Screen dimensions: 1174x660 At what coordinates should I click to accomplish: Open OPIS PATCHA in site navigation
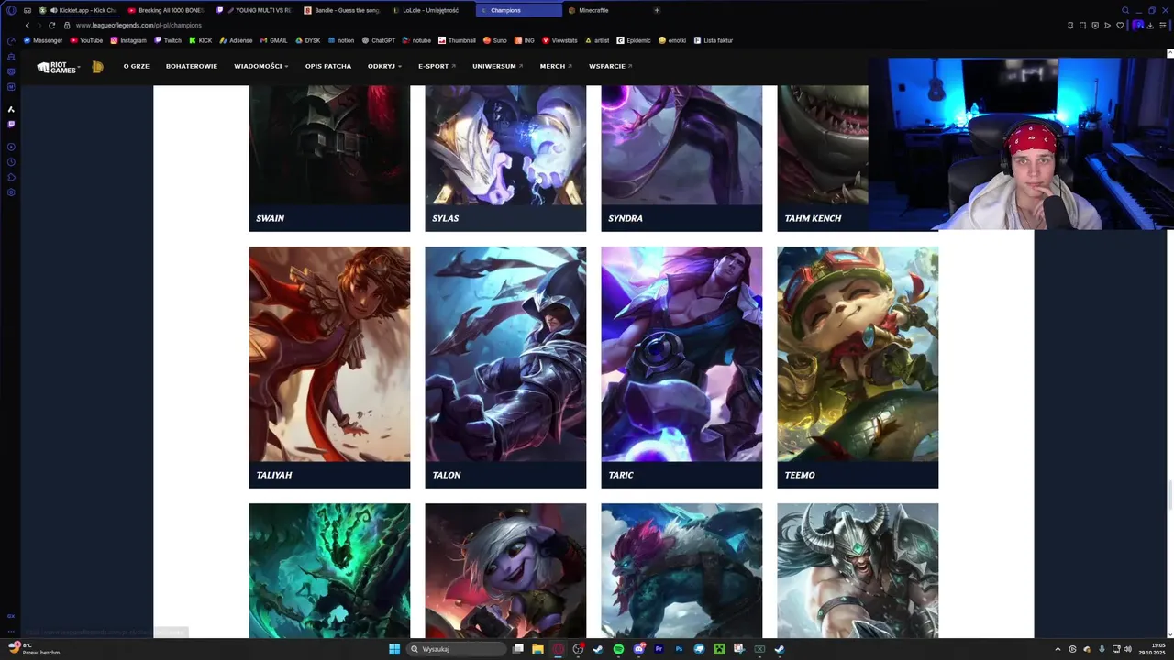[x=328, y=66]
